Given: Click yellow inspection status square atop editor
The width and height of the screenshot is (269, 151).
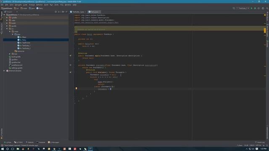Looking at the screenshot, I should (x=265, y=15).
